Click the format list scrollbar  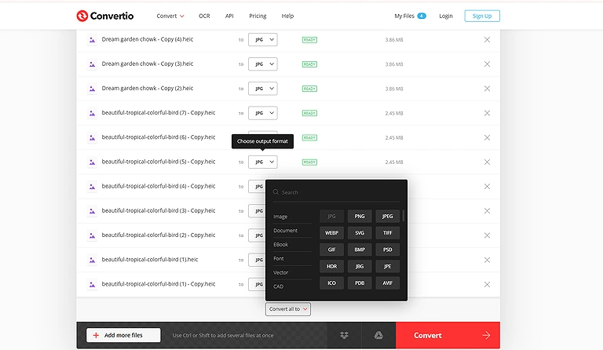coord(403,216)
